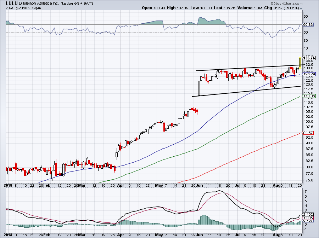Image resolution: width=319 pixels, height=238 pixels.
Task: Click the Jun label on price chart date axis
Action: (x=200, y=185)
